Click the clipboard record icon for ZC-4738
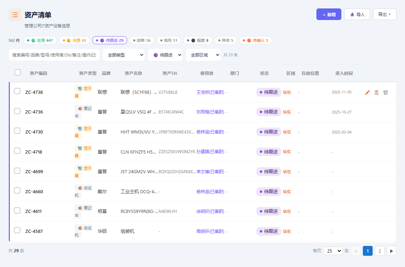Image resolution: width=405 pixels, height=267 pixels. coord(376,92)
